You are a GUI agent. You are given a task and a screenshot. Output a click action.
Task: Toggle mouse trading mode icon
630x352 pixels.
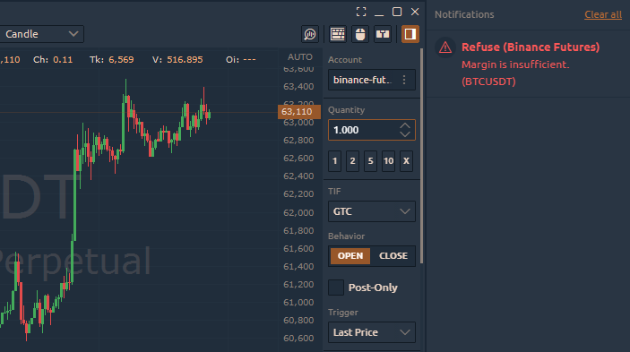tap(360, 34)
